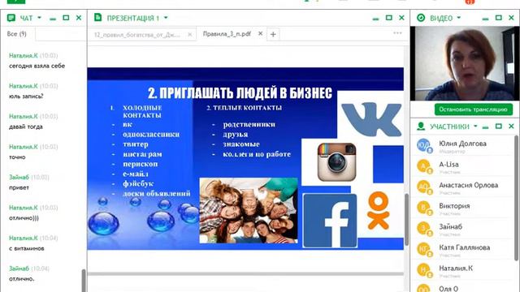Click chat message 'давай тогда'
The image size is (520, 292).
click(x=25, y=127)
